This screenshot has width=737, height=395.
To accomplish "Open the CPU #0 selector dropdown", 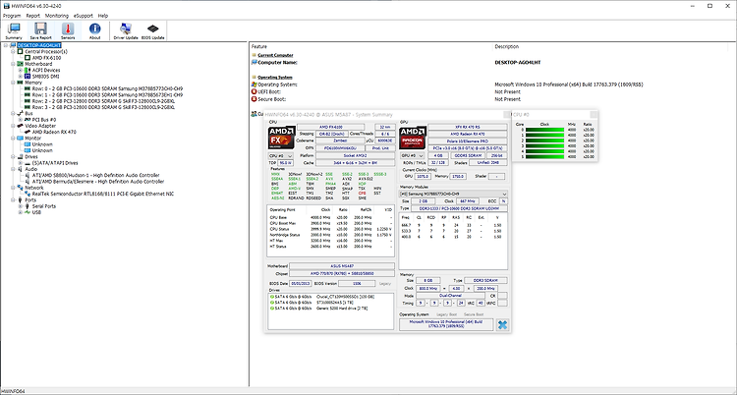I will 281,155.
